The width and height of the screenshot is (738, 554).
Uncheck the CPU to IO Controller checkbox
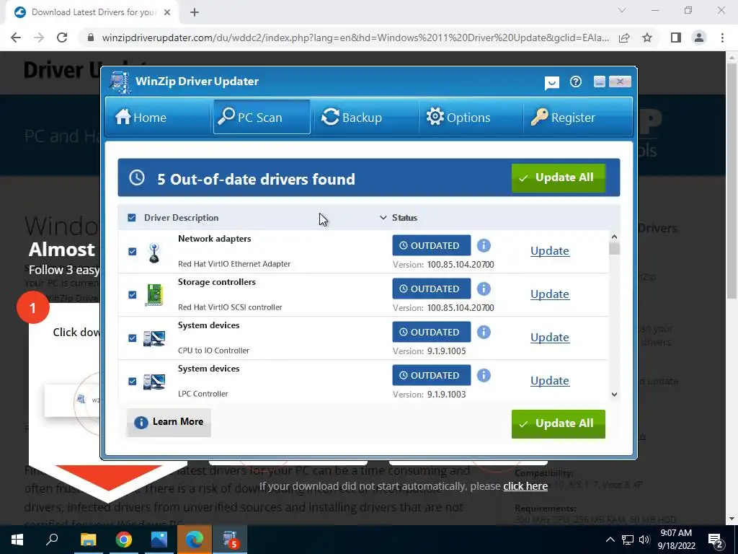pyautogui.click(x=133, y=338)
